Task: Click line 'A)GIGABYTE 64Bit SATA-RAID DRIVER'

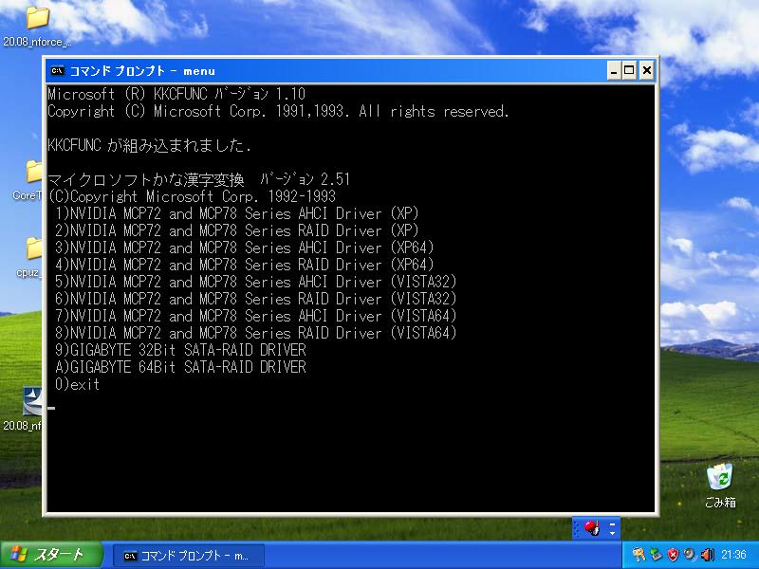Action: (x=180, y=367)
